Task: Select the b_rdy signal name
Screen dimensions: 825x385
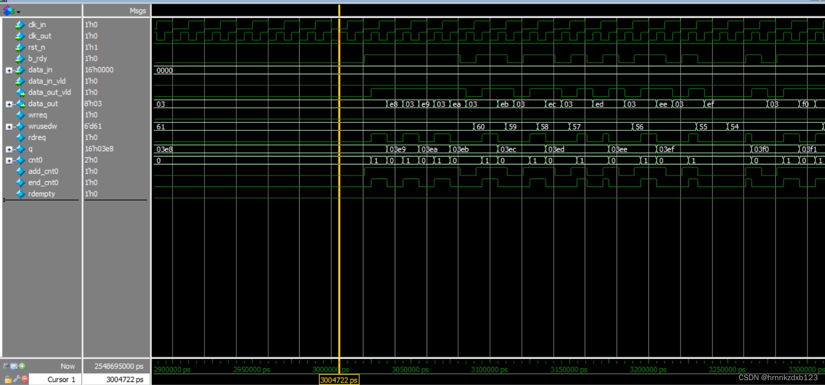Action: [x=38, y=59]
